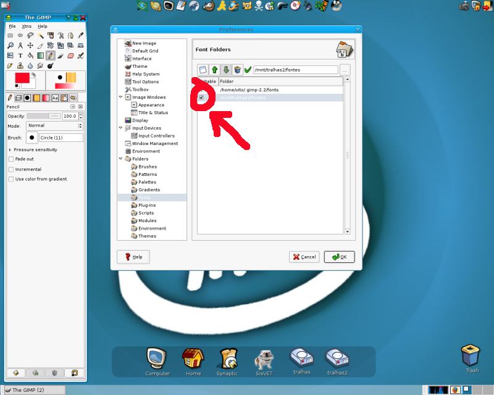
Task: Click the Help button in Preferences
Action: click(133, 257)
